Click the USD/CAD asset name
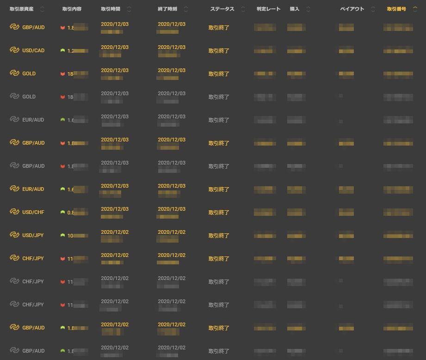The image size is (426, 360). click(33, 50)
